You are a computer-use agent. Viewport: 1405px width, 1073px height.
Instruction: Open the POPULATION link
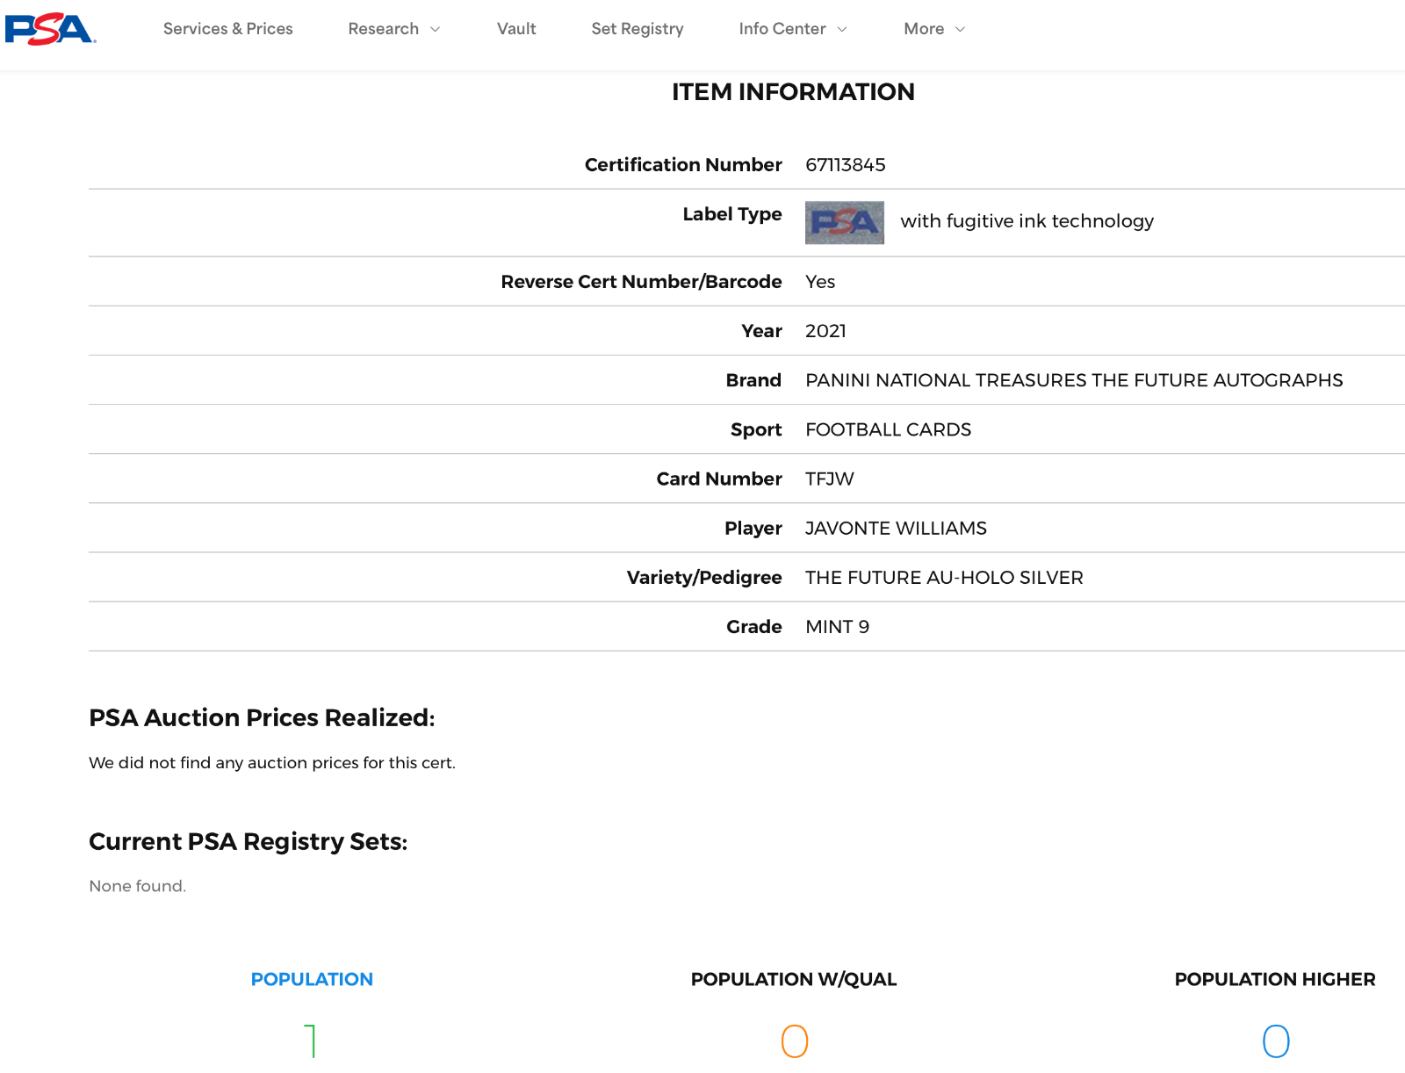312,979
